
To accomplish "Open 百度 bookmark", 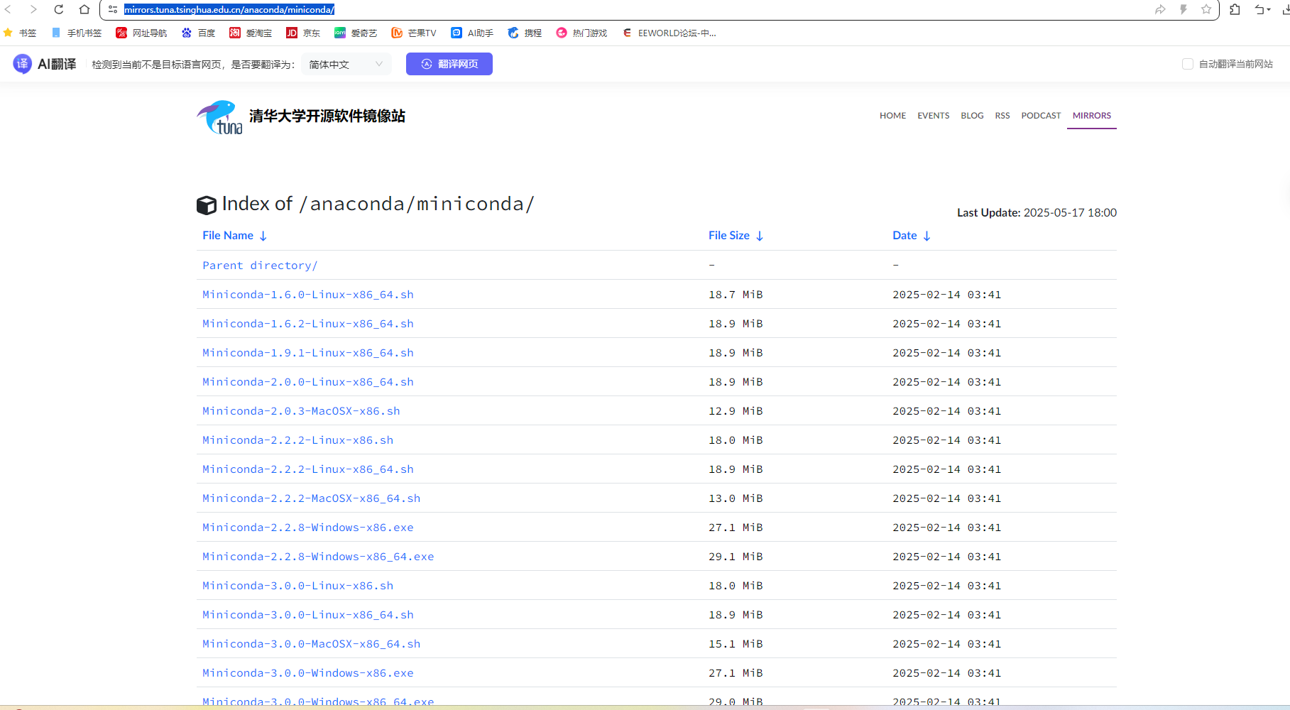I will [x=198, y=33].
